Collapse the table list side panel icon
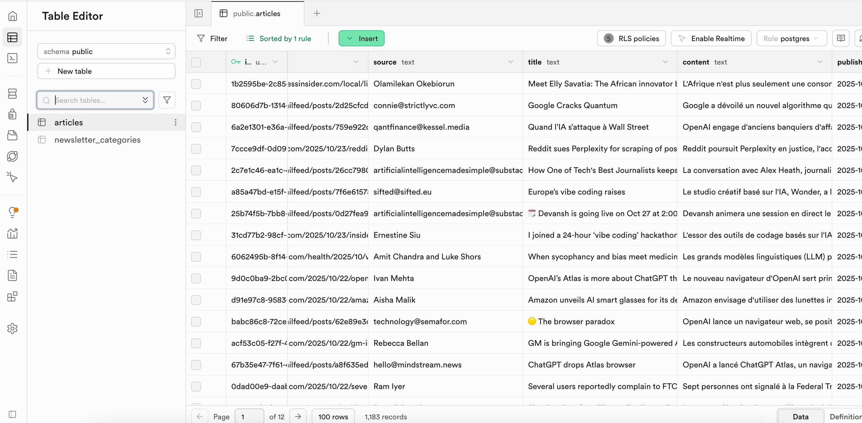 [198, 13]
